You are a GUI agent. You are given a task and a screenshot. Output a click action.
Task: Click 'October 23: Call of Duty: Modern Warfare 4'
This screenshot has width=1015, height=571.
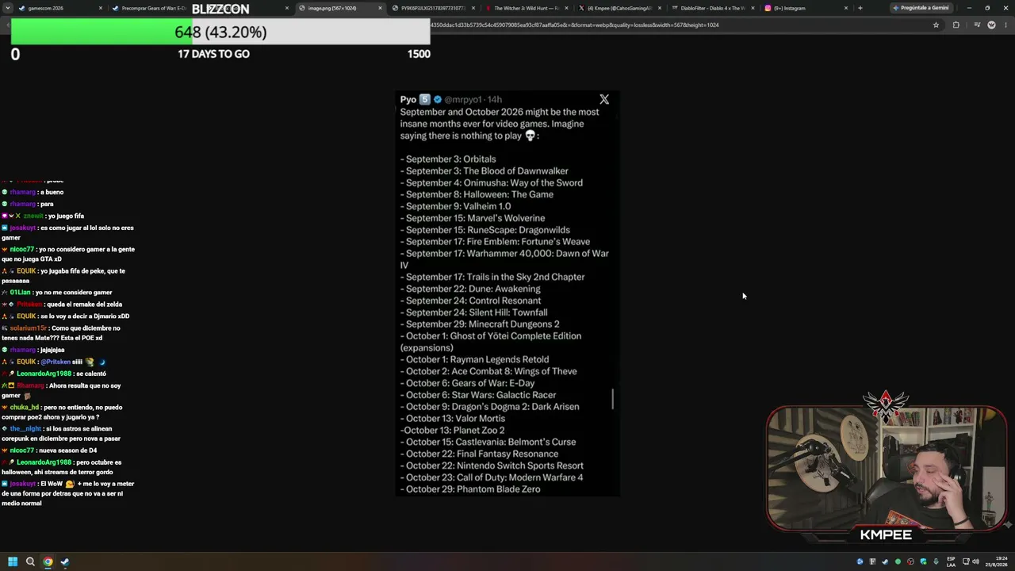tap(492, 477)
